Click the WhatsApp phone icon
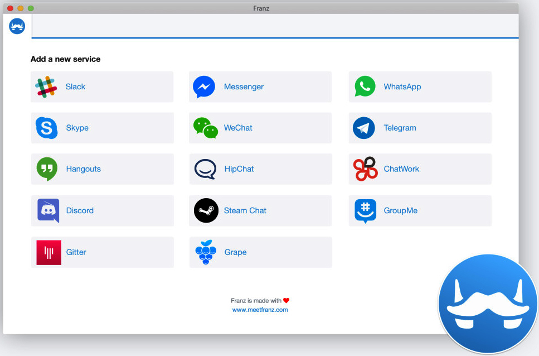 pyautogui.click(x=365, y=87)
